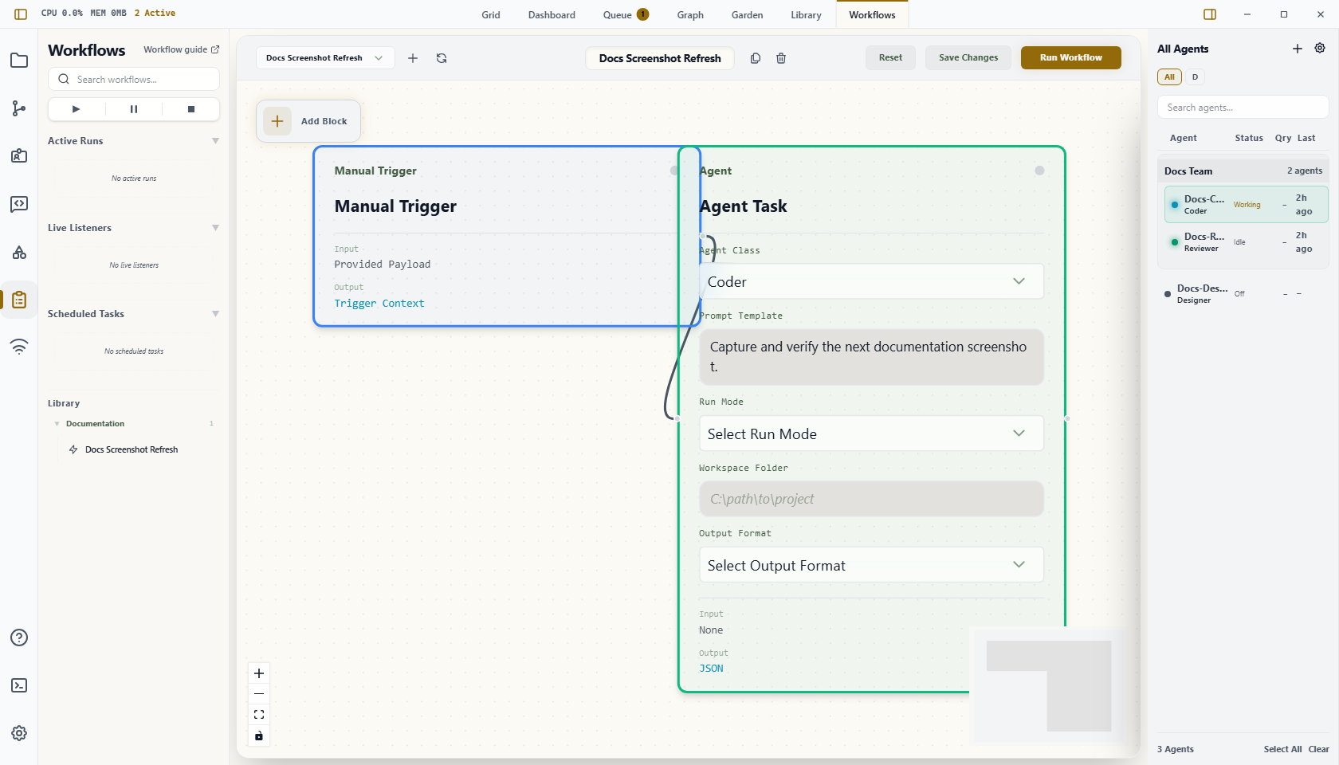Collapse the Active Runs section
The width and height of the screenshot is (1339, 765).
[x=215, y=141]
